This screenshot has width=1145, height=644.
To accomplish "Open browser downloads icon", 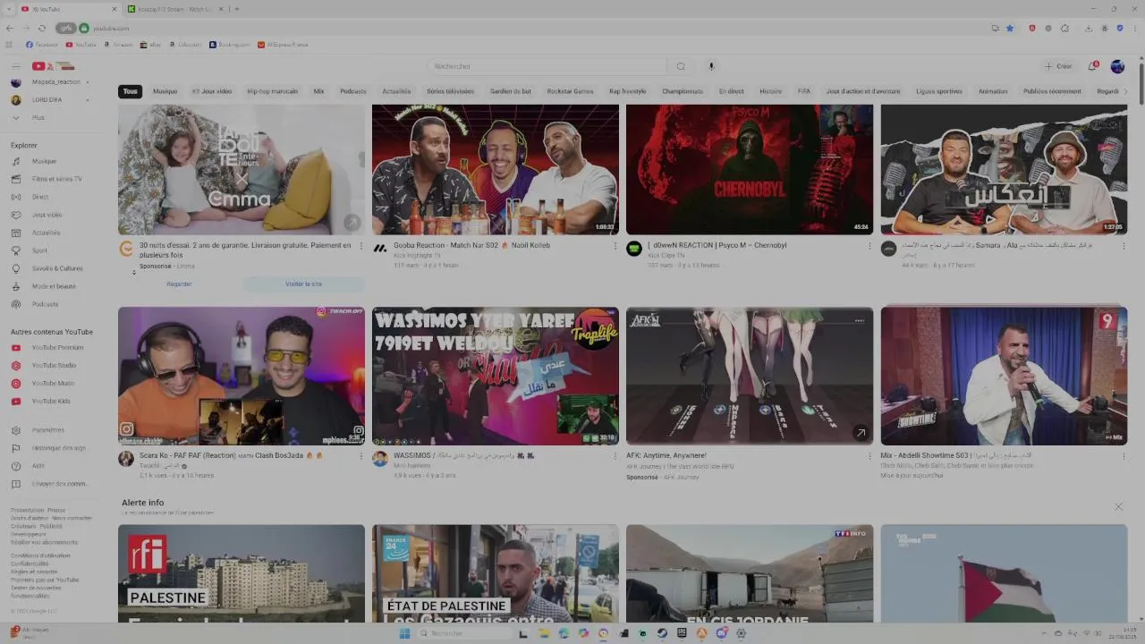I will click(x=1089, y=28).
